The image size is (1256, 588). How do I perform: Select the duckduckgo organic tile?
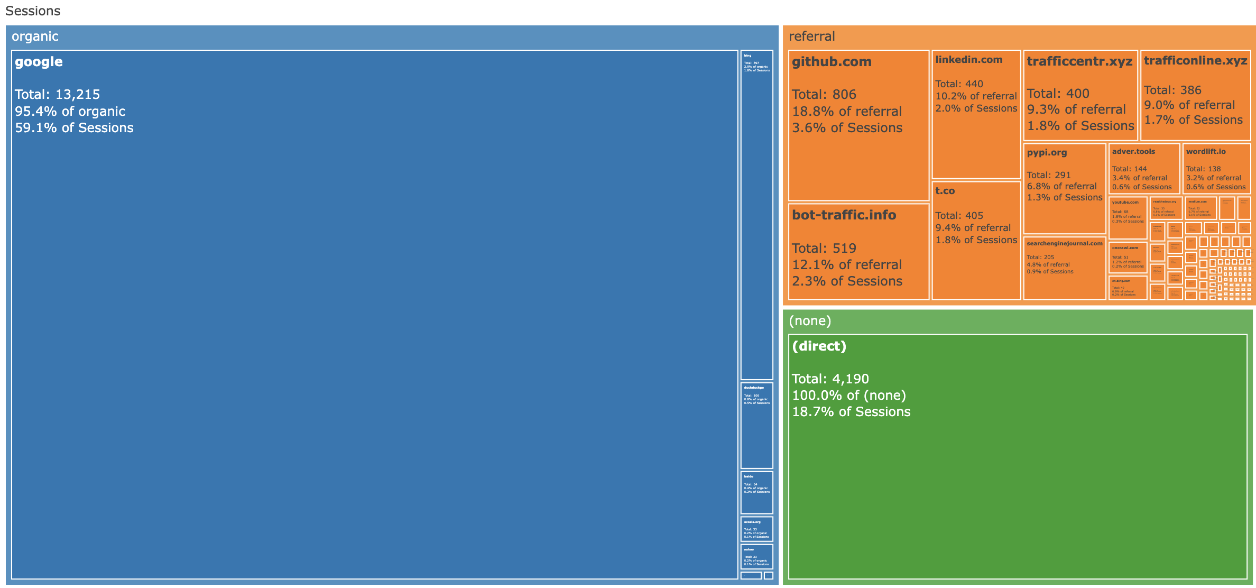coord(756,426)
